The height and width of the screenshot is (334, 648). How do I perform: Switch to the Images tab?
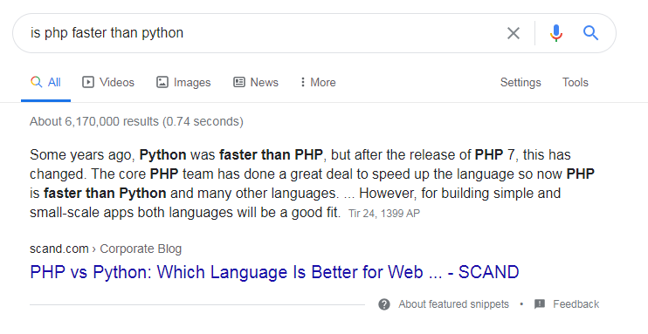183,82
